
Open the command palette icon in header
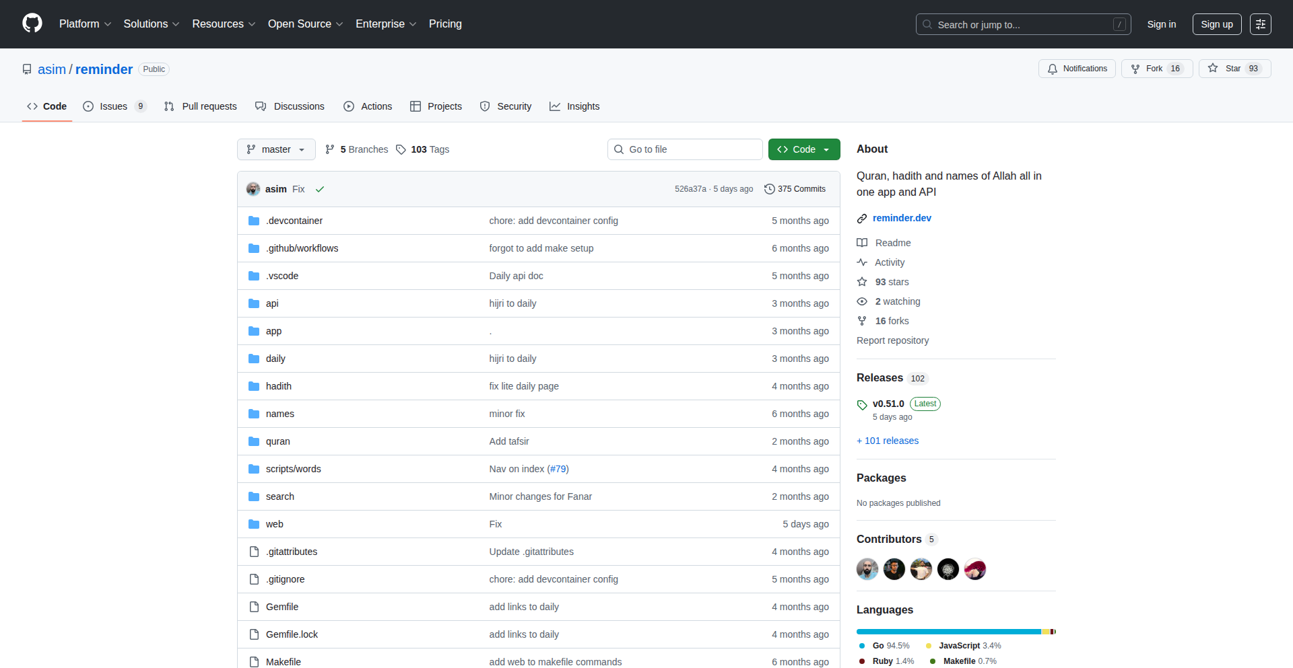(x=1261, y=24)
